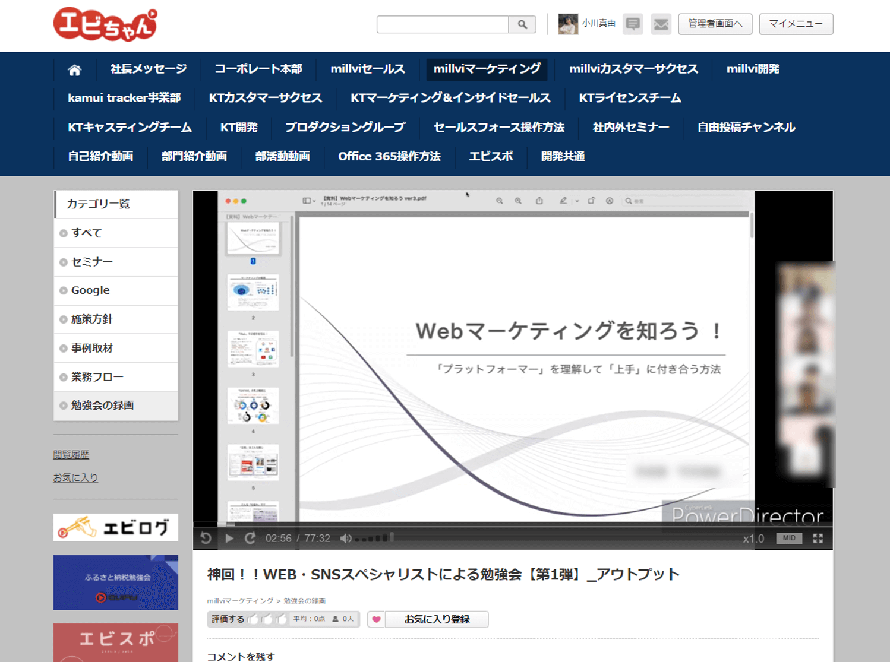Click the search magnifier icon

pyautogui.click(x=522, y=24)
